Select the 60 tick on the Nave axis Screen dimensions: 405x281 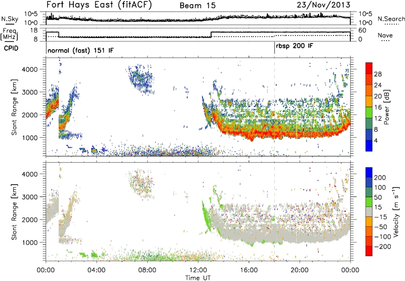[362, 30]
